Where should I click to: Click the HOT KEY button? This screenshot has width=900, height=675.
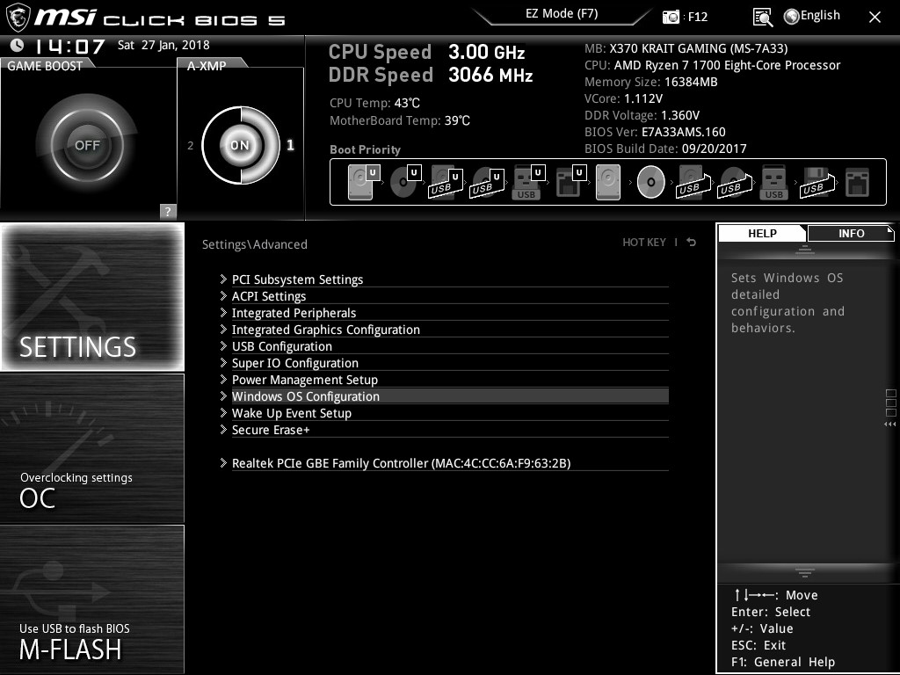(x=644, y=243)
